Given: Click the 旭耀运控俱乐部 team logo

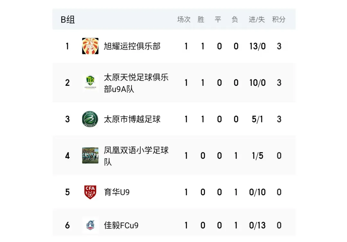Looking at the screenshot, I should tap(90, 46).
